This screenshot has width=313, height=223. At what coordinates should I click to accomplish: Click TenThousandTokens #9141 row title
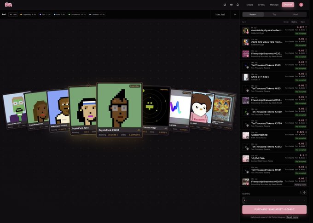tap(267, 170)
